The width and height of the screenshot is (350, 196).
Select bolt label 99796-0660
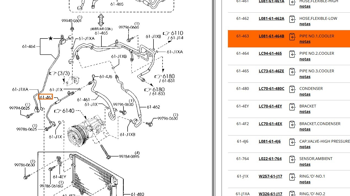pos(129,27)
